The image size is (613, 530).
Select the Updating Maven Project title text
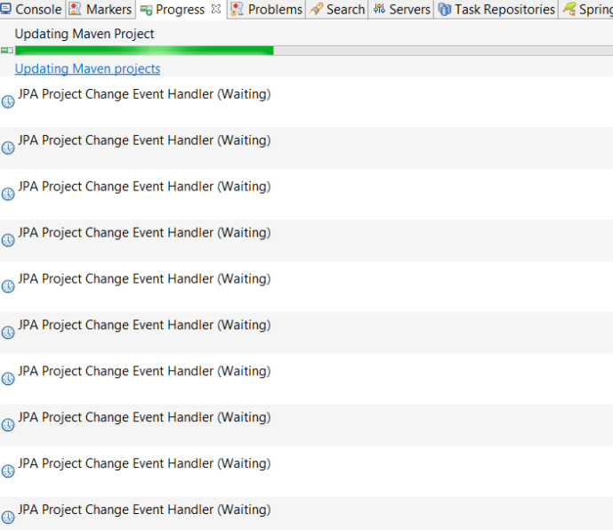point(85,34)
